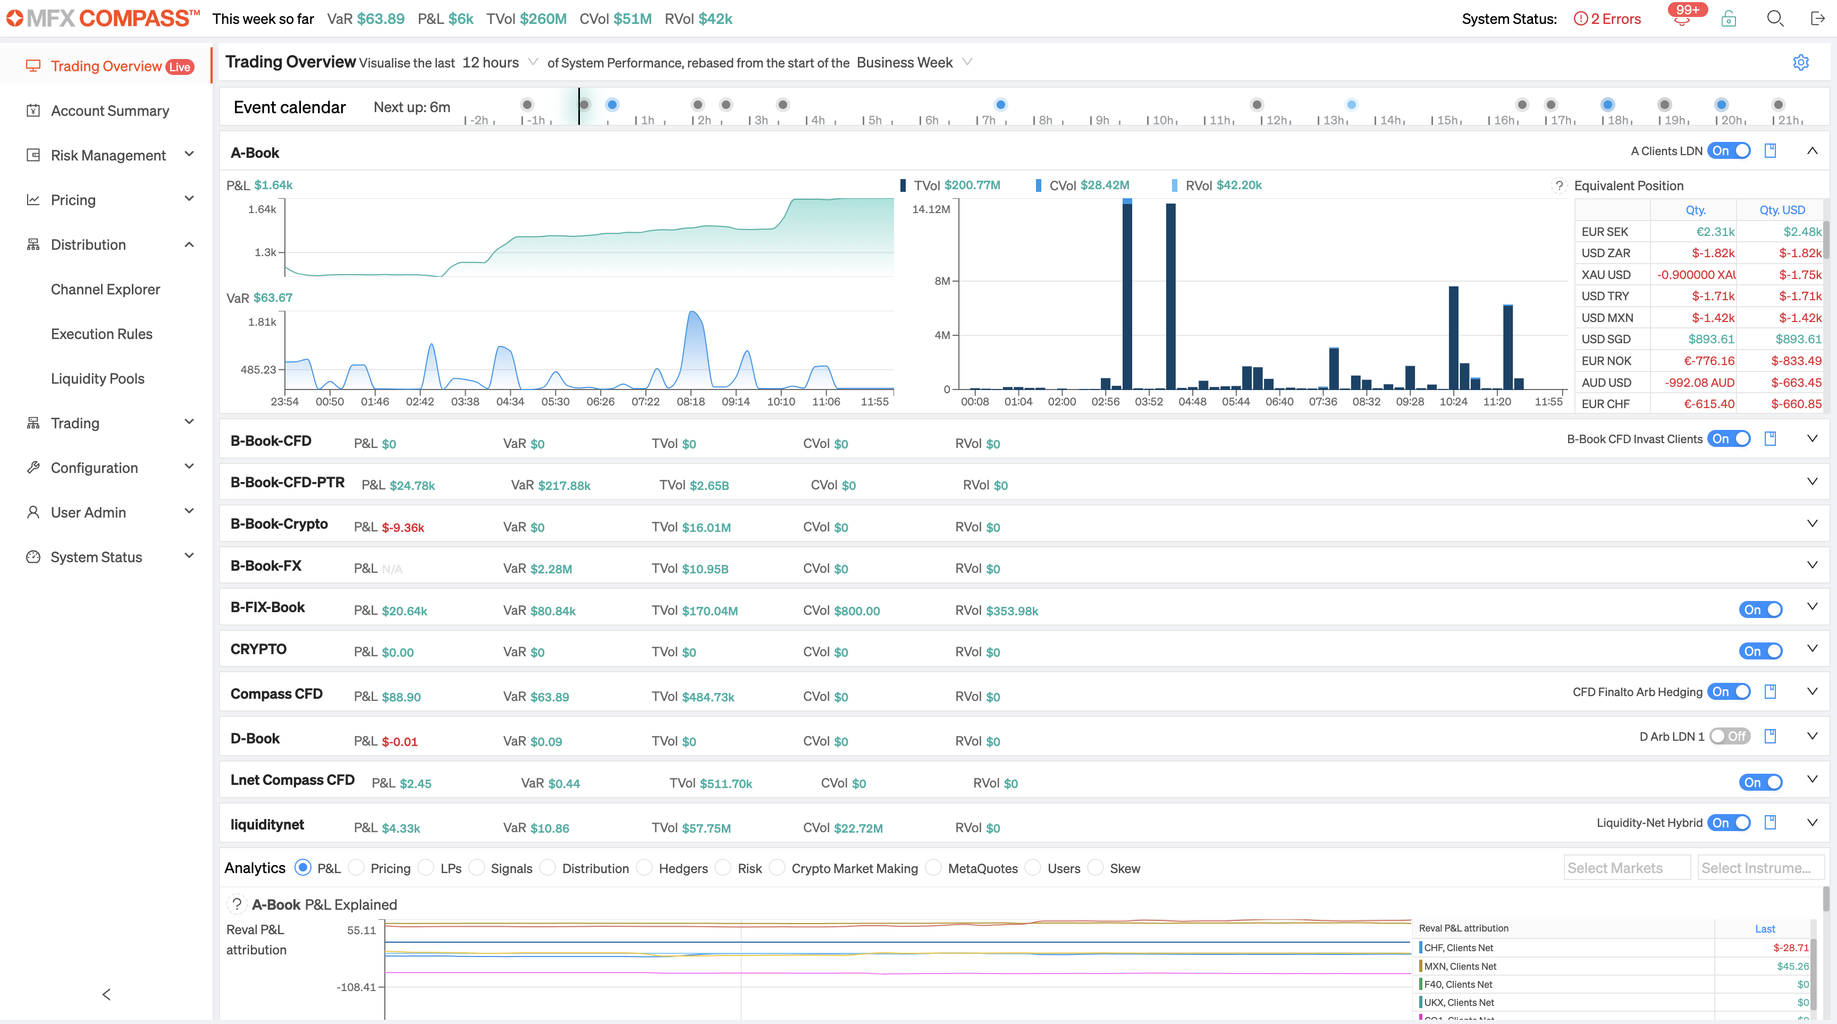Toggle the CRYPTO On switch
The width and height of the screenshot is (1837, 1024).
(1760, 651)
